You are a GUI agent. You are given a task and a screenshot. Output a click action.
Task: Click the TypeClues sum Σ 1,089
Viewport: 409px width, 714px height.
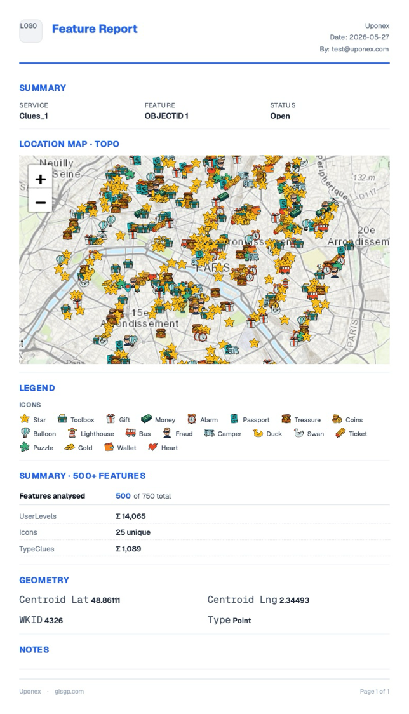pos(128,549)
